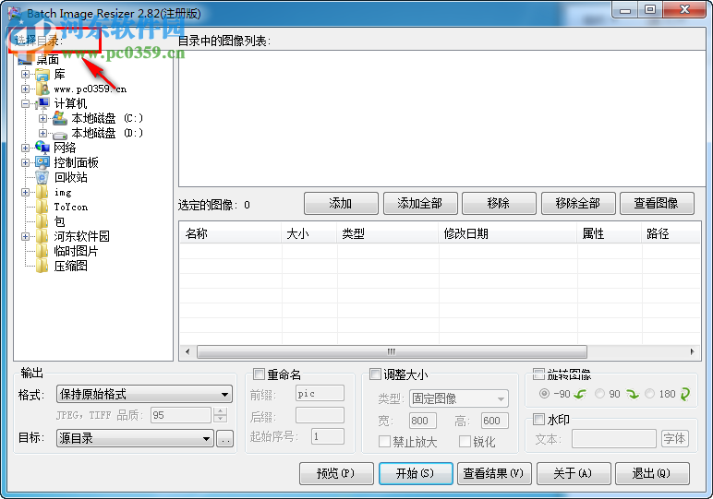This screenshot has height=499, width=713.
Task: Expand the 控制面板 tree node
Action: point(26,162)
